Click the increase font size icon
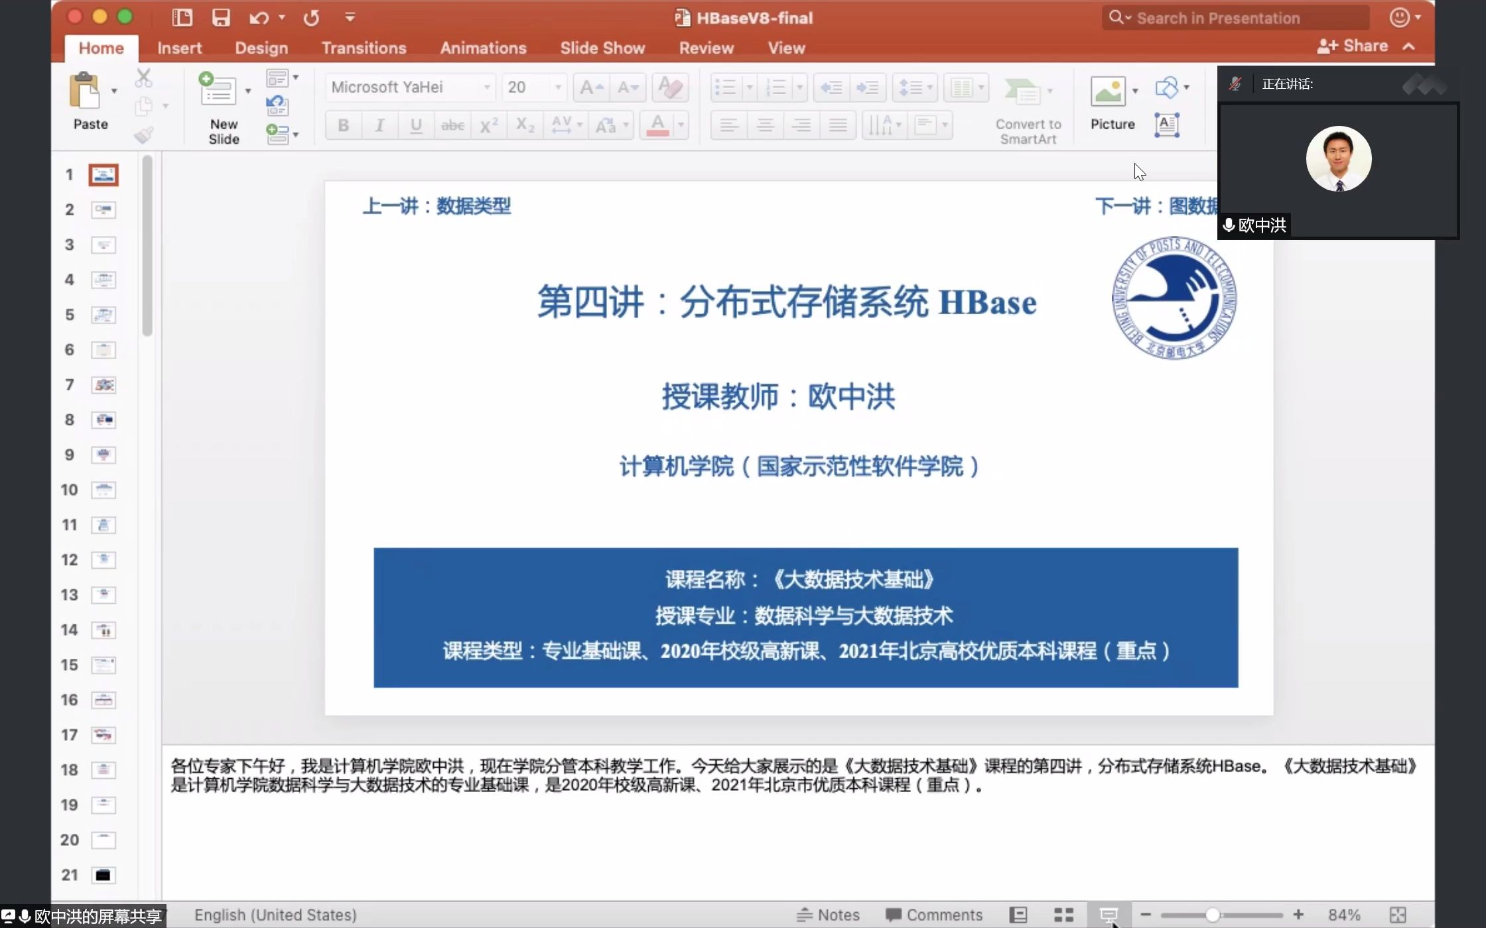Image resolution: width=1486 pixels, height=928 pixels. 591,87
